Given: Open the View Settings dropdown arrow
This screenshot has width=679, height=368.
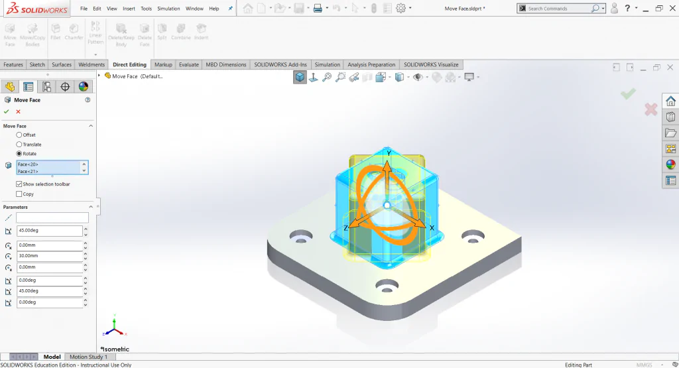Looking at the screenshot, I should [x=478, y=77].
